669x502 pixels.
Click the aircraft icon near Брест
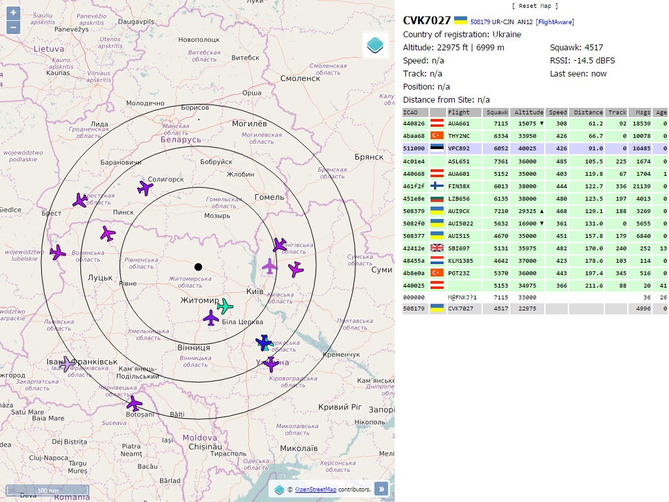pos(80,200)
